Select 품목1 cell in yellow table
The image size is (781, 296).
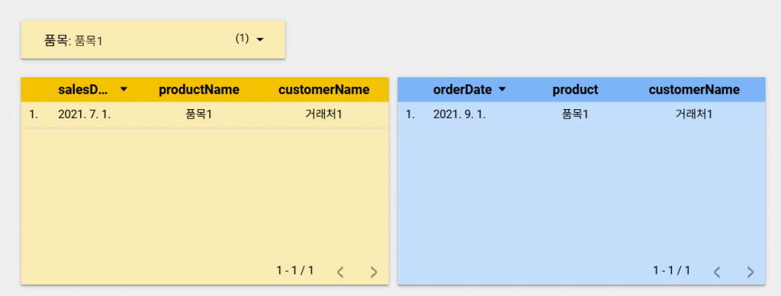pyautogui.click(x=199, y=114)
